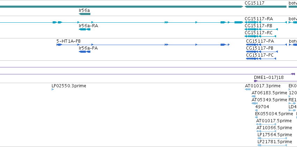Click the long unlabeled teal gene bar

tap(121, 7)
